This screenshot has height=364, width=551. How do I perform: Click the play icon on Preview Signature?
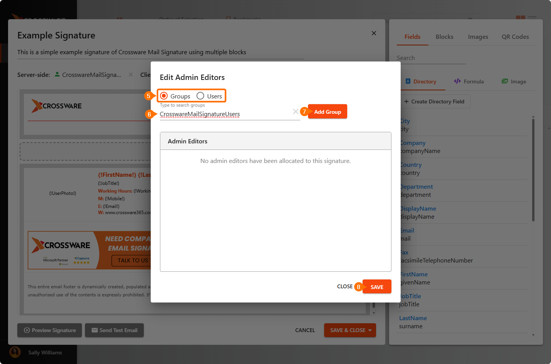[27, 330]
